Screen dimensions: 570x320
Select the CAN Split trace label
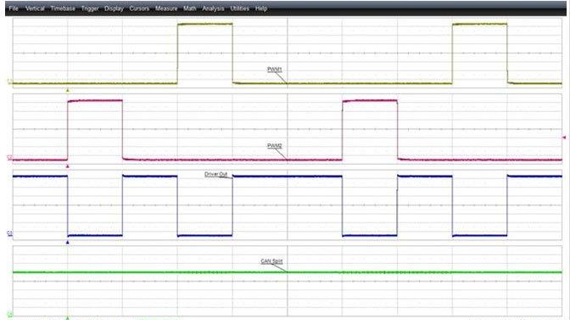(x=271, y=261)
